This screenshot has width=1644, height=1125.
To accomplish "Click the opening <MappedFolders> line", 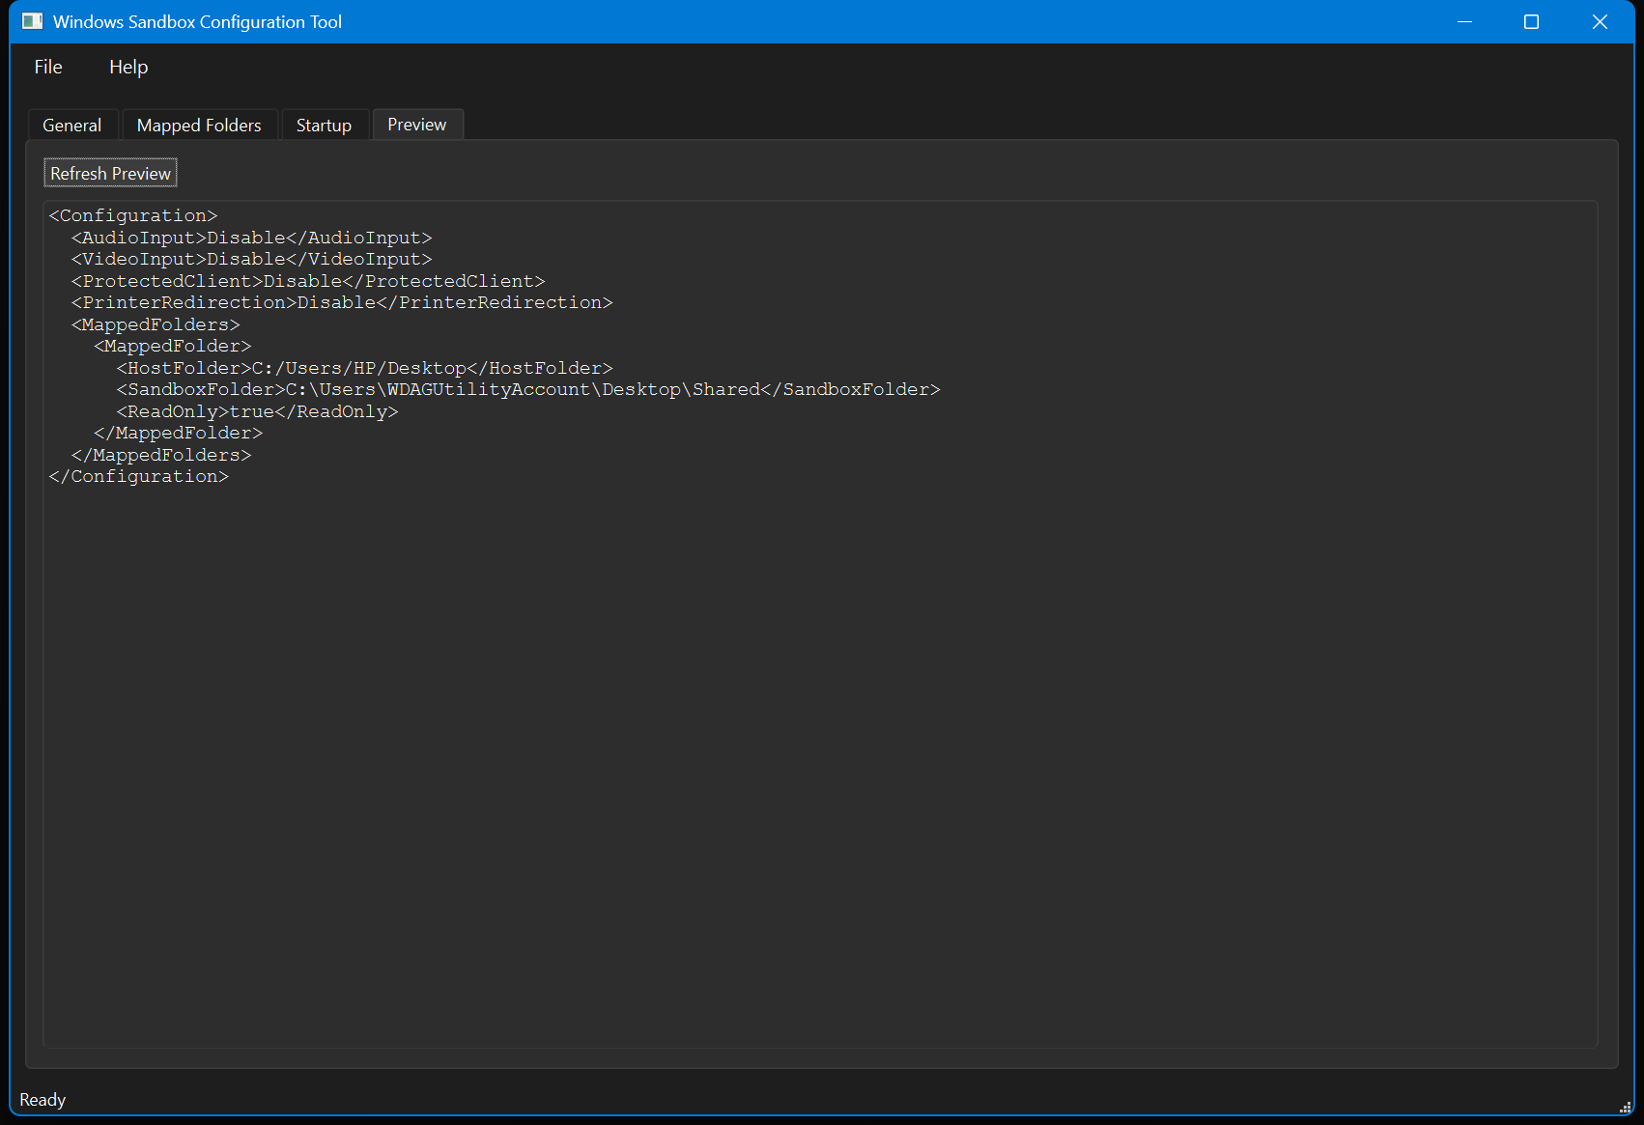I will click(156, 324).
